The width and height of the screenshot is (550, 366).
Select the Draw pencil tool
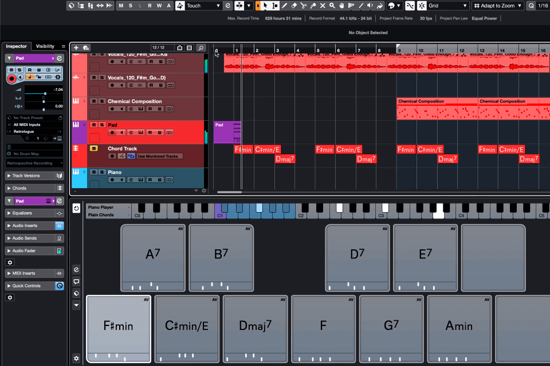click(x=285, y=6)
